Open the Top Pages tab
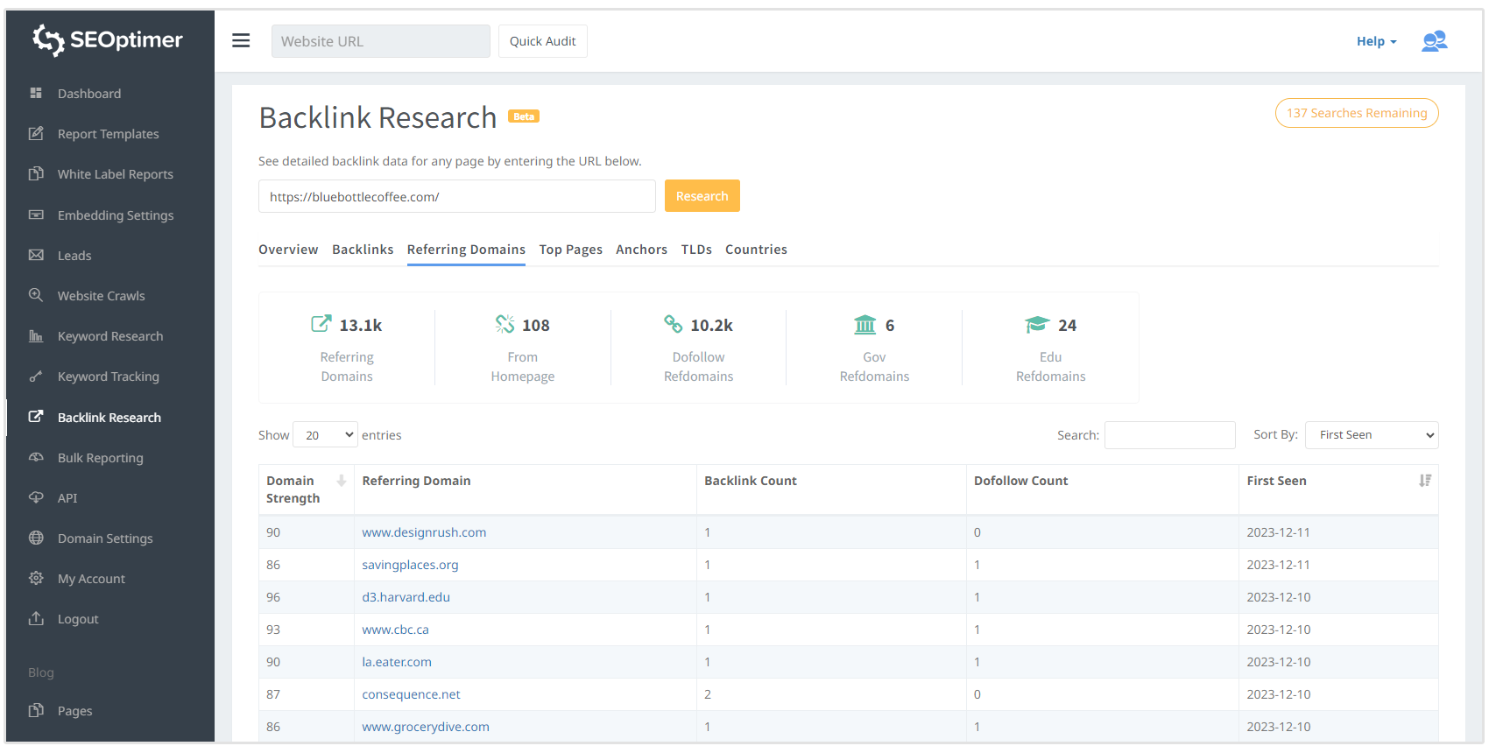This screenshot has height=753, width=1489. pos(570,250)
